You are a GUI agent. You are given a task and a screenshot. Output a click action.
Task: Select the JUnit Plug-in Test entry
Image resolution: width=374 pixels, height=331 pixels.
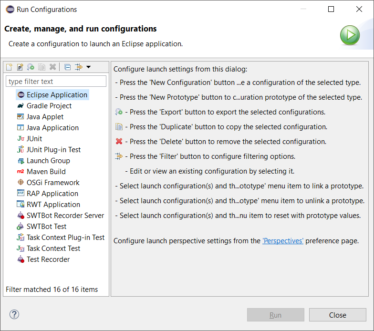pyautogui.click(x=53, y=150)
